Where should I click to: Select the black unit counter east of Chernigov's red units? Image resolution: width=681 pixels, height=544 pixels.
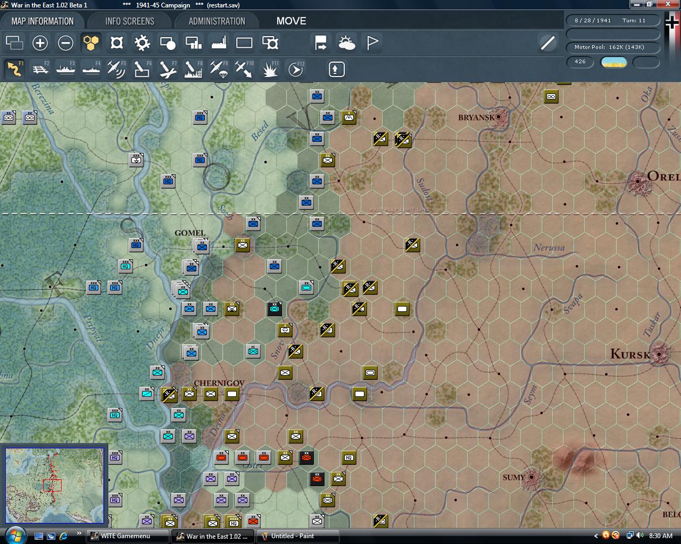pos(306,457)
